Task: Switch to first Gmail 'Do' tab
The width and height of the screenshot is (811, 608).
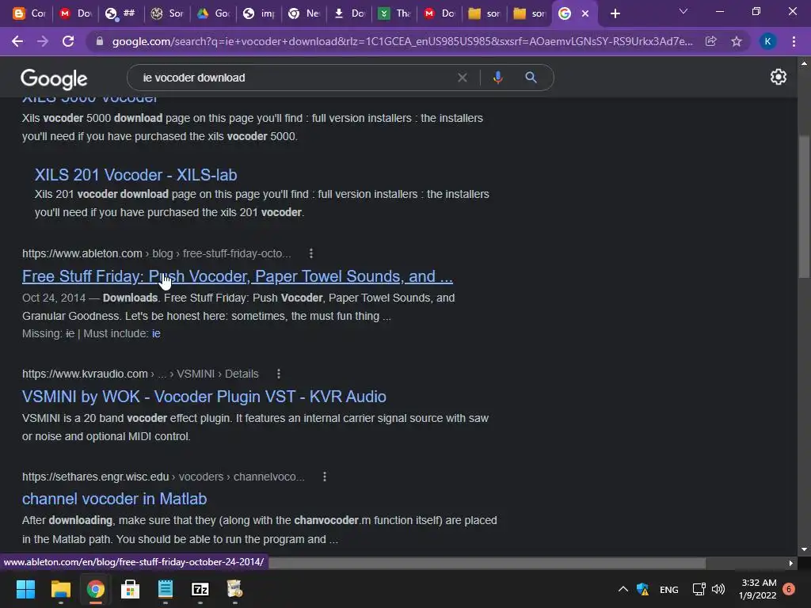Action: [75, 13]
